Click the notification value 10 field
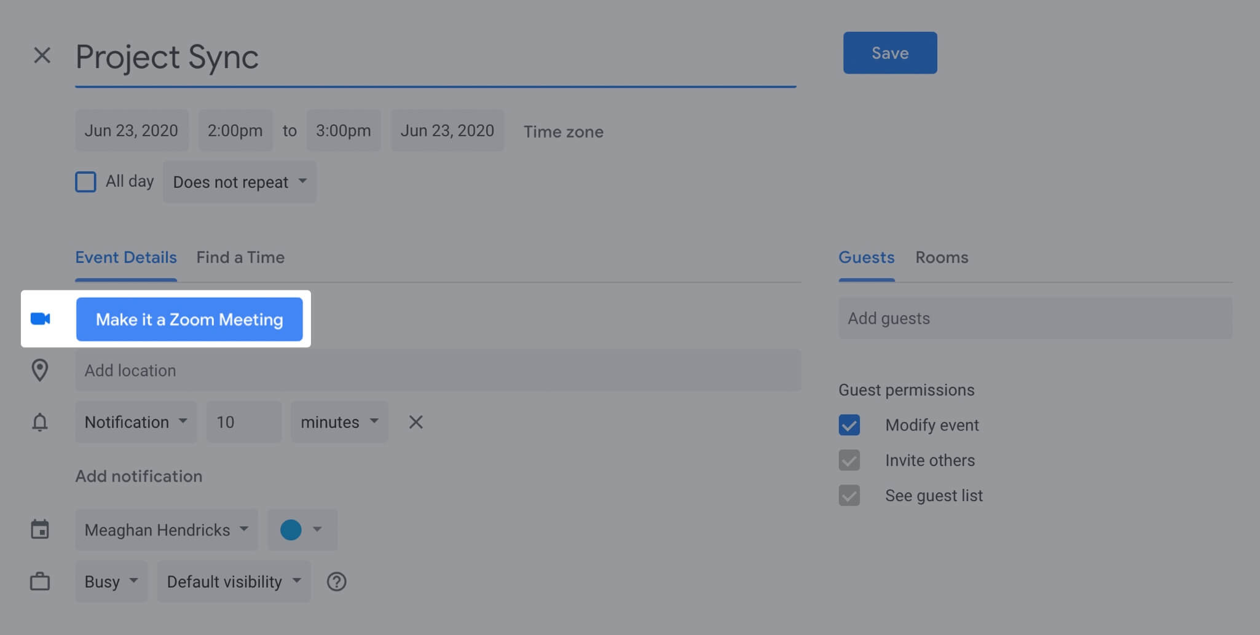Viewport: 1260px width, 635px height. click(244, 422)
